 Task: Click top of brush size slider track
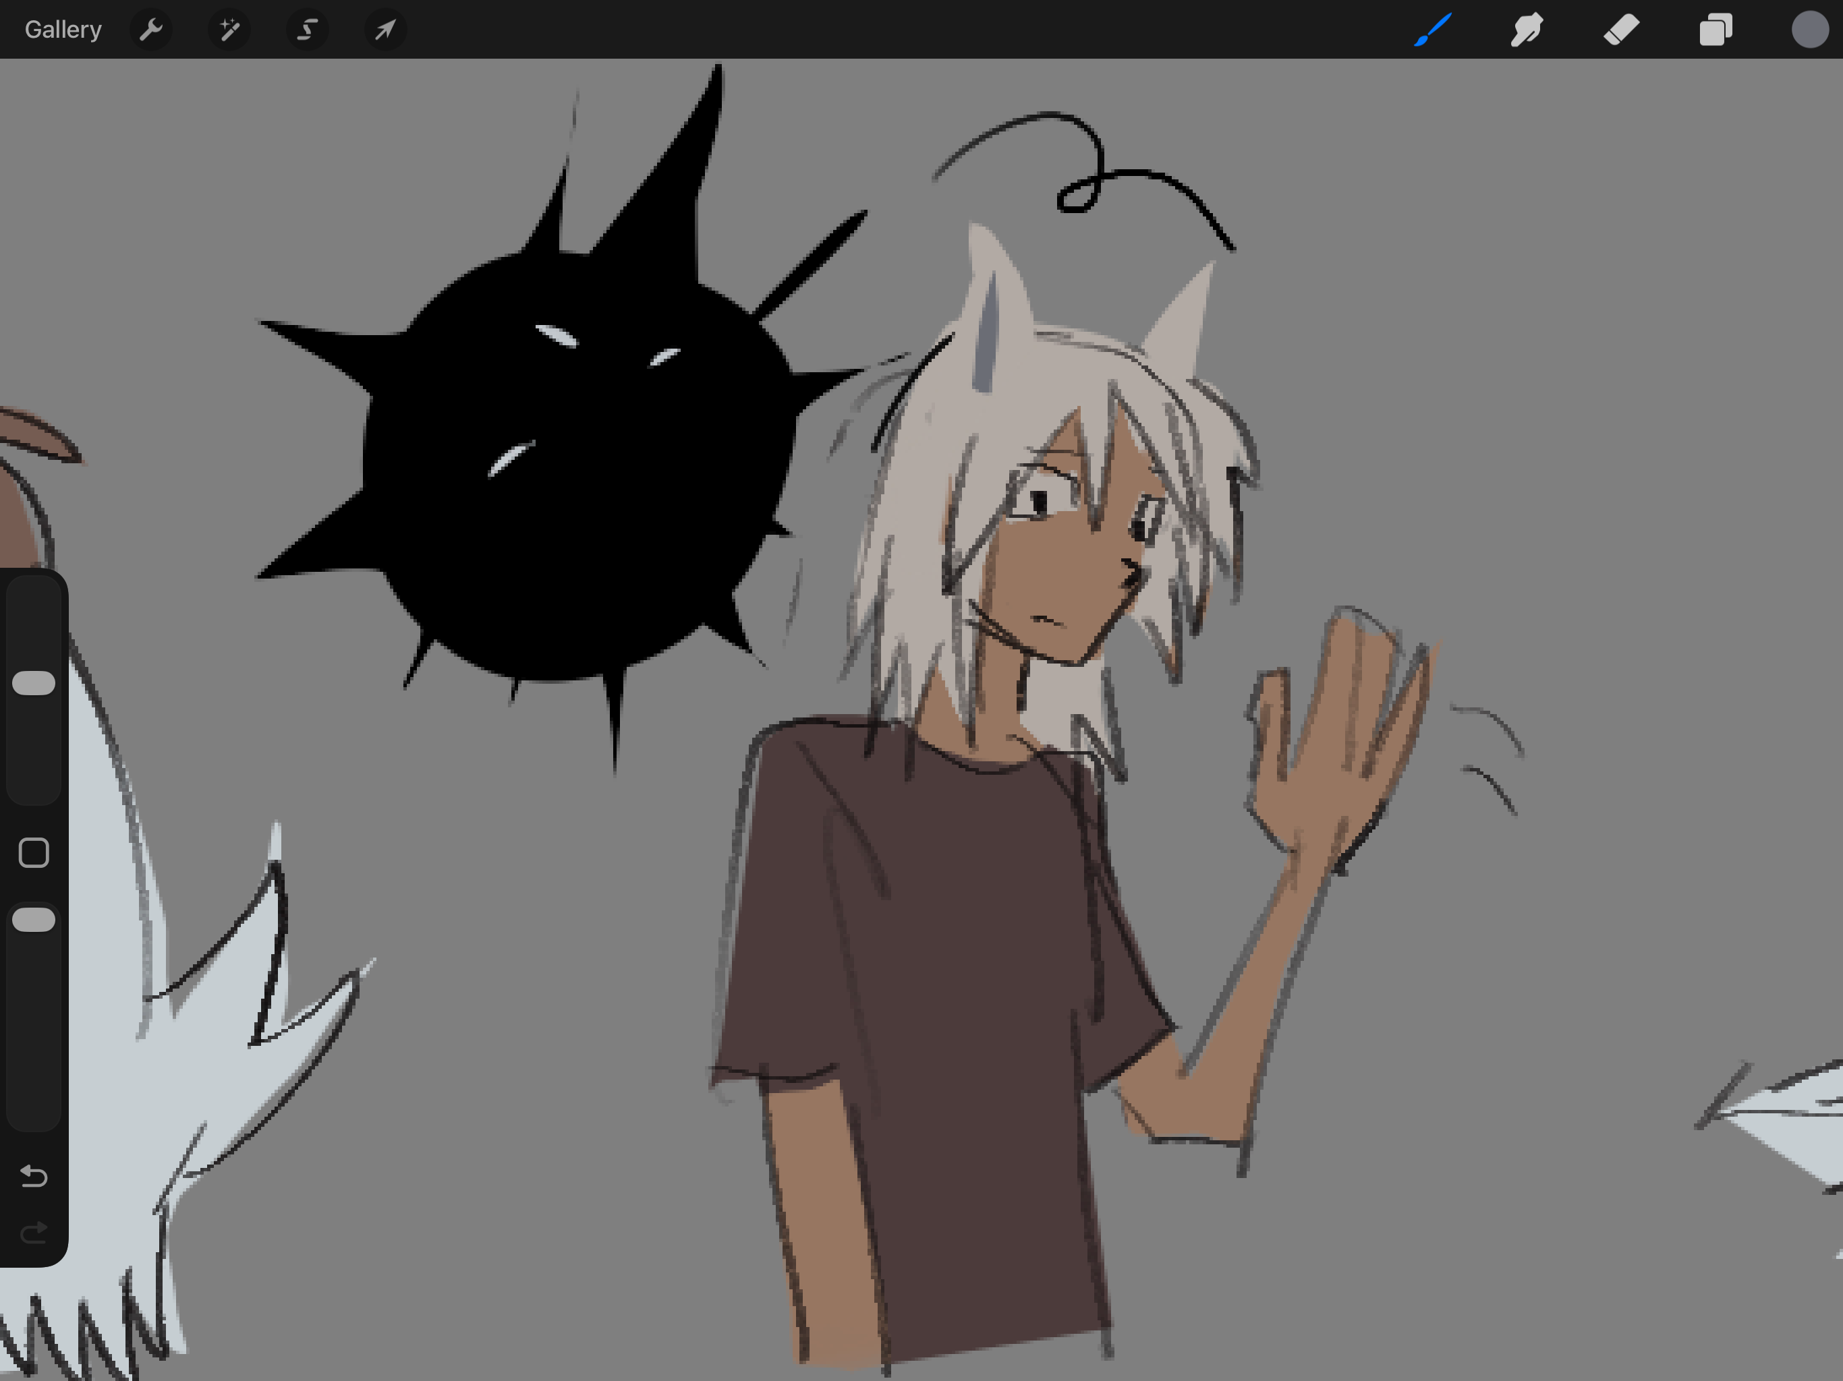(33, 595)
